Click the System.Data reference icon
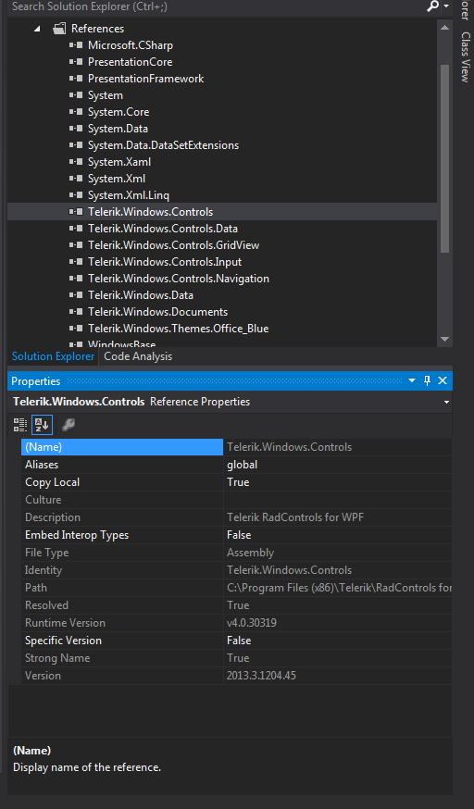 pos(76,129)
